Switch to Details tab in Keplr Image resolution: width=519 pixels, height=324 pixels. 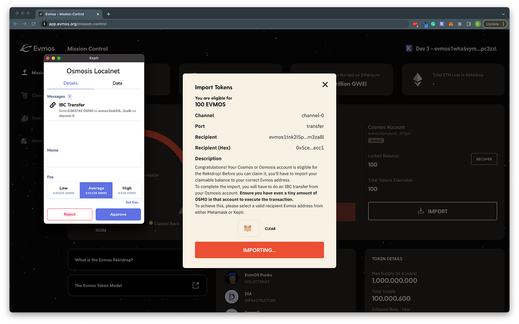70,83
